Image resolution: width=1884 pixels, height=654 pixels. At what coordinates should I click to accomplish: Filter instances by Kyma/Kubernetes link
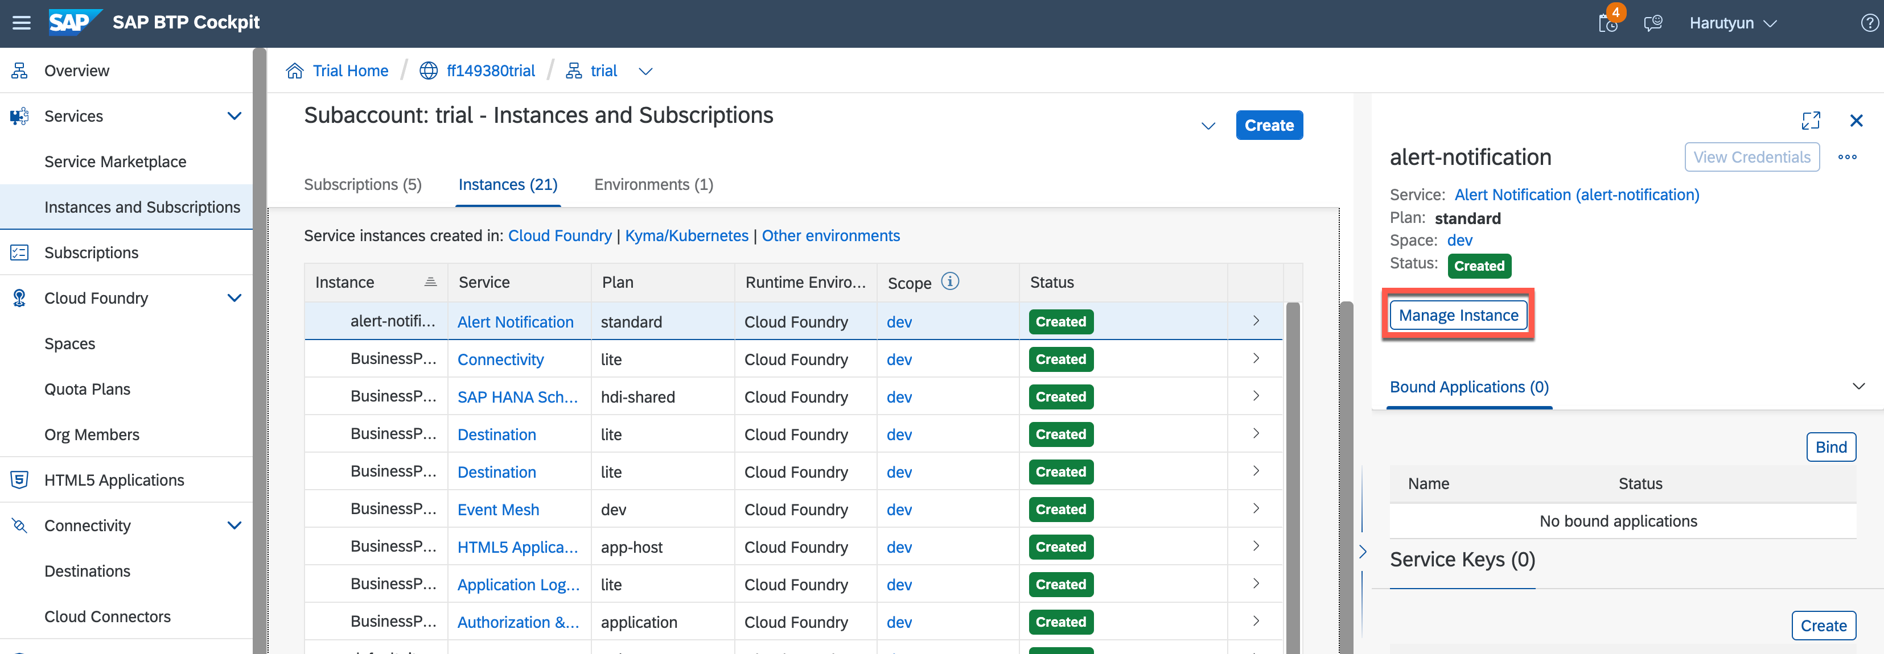pyautogui.click(x=686, y=236)
